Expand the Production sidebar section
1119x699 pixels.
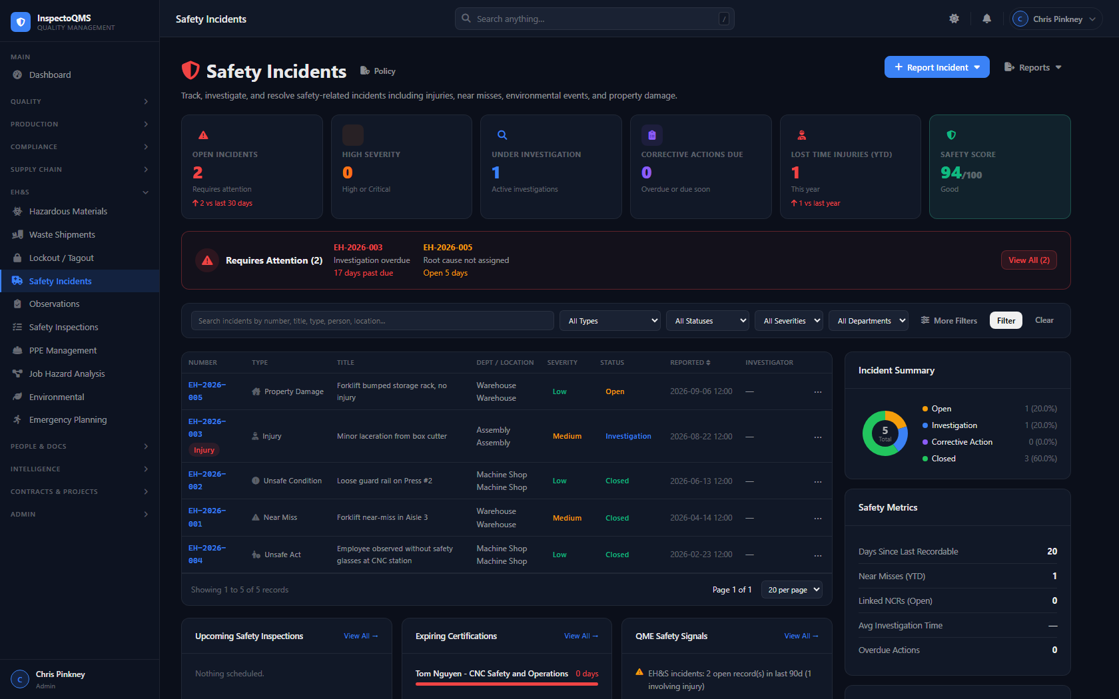(79, 124)
